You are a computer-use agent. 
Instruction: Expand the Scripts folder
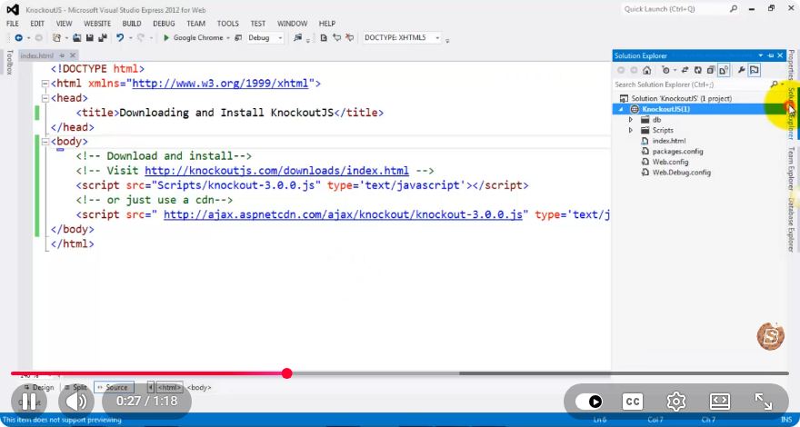click(631, 131)
